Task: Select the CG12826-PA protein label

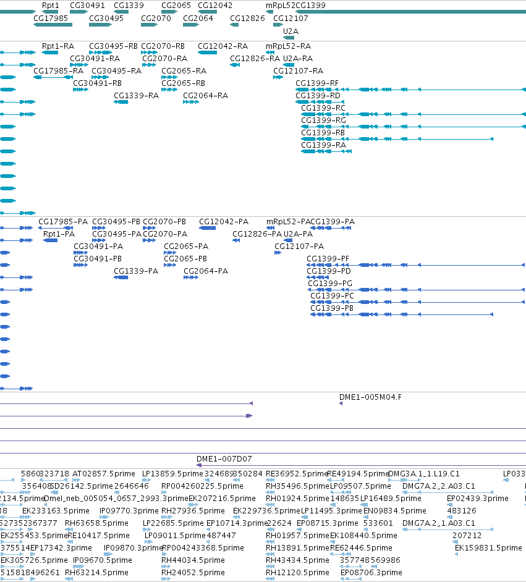Action: [257, 234]
